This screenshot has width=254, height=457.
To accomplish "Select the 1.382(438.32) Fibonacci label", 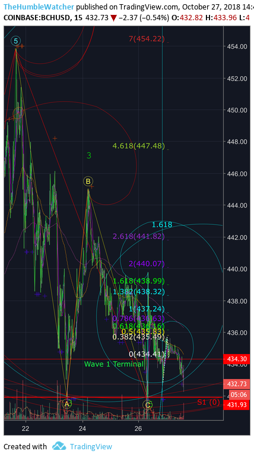I will [139, 292].
